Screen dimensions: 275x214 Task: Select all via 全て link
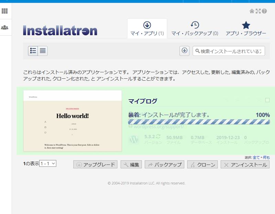[256, 157]
